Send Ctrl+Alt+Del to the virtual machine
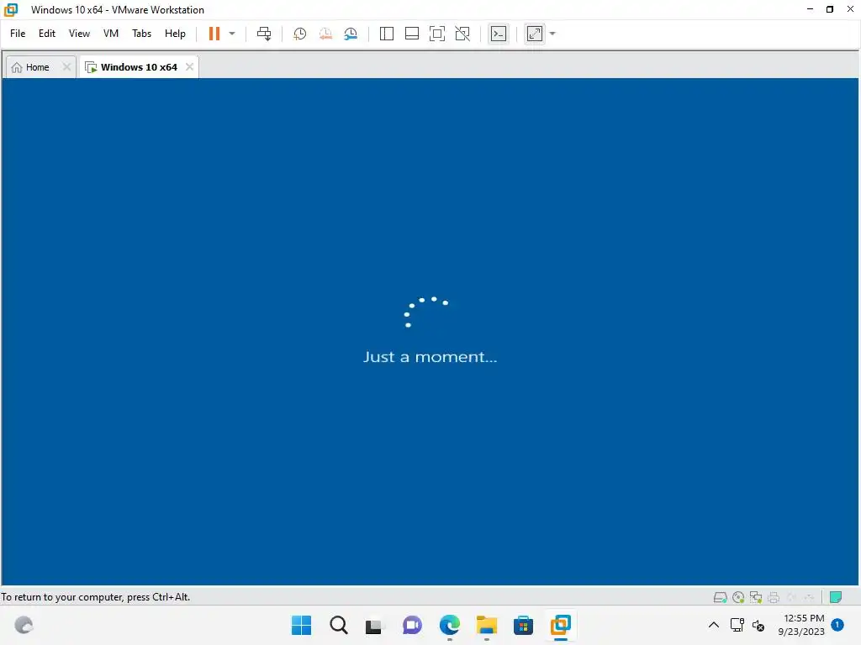The height and width of the screenshot is (645, 861). pos(264,34)
